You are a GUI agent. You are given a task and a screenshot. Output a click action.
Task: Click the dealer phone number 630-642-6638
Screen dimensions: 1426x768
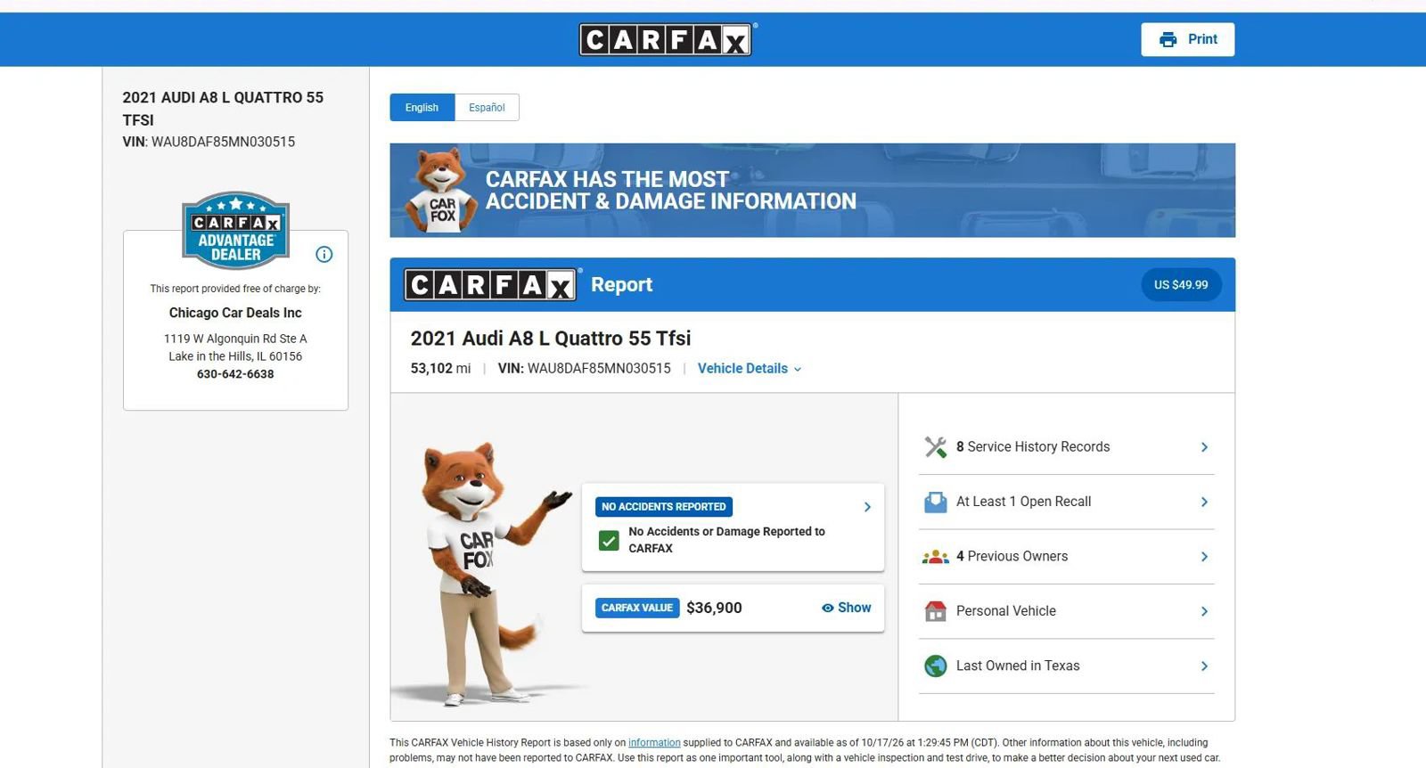coord(235,374)
